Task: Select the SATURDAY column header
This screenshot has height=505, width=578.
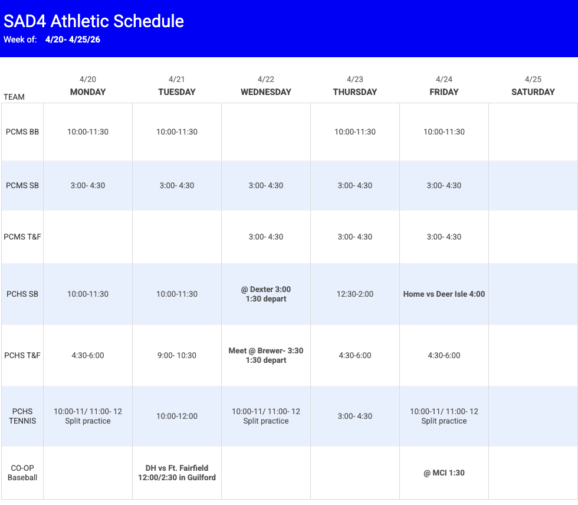Action: coord(533,91)
